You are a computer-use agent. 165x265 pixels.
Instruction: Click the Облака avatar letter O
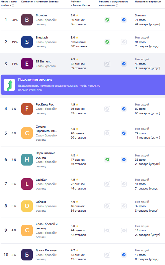click(x=27, y=206)
